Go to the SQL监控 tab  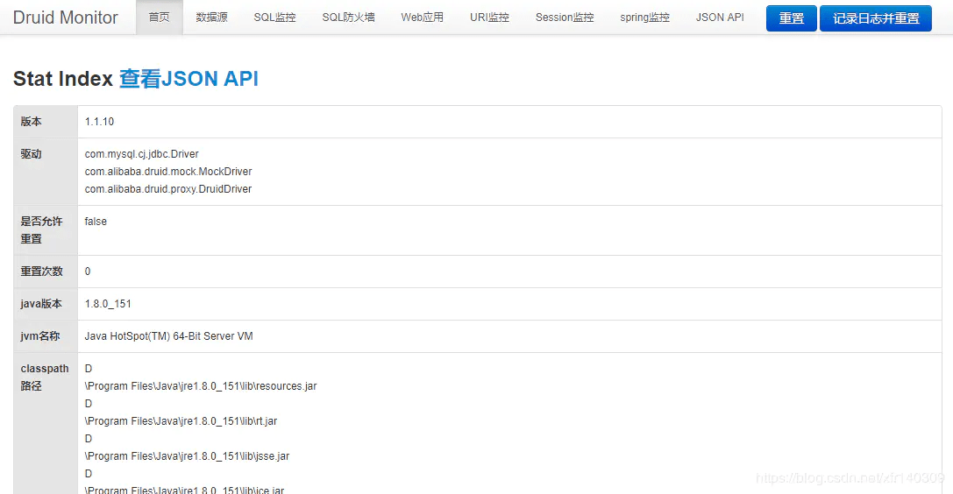click(x=274, y=18)
